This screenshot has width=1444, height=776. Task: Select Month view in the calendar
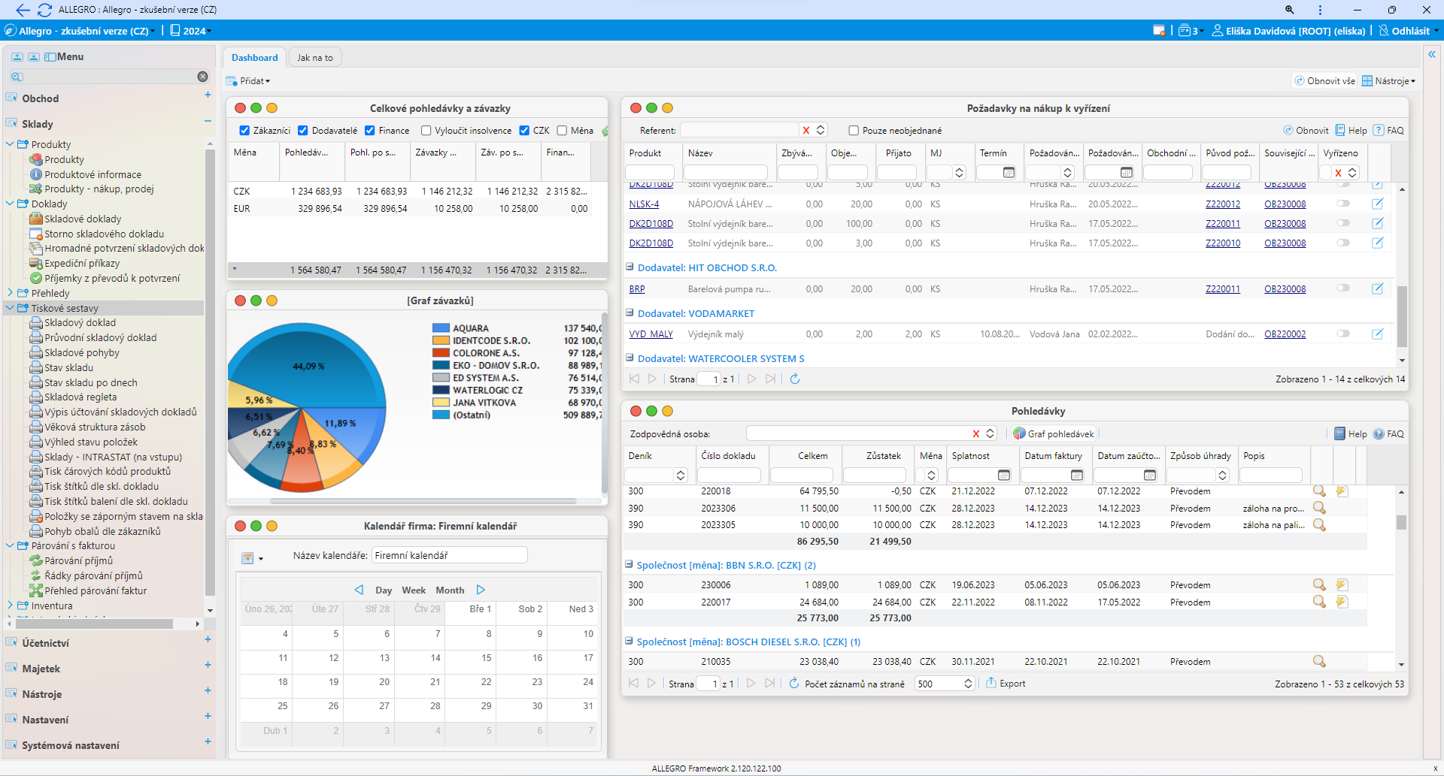[450, 590]
